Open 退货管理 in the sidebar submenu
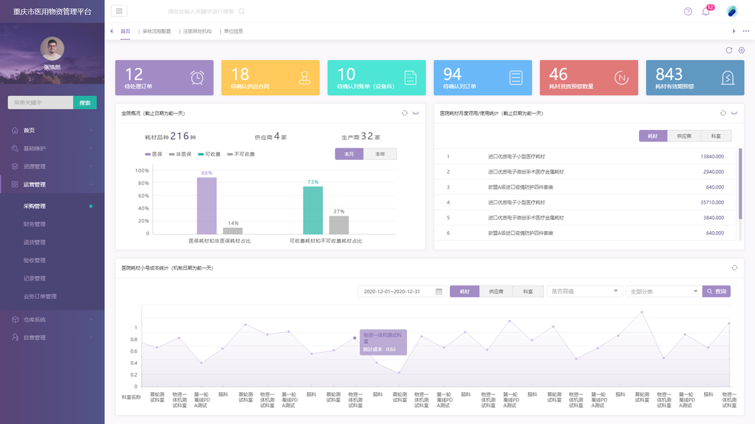Image resolution: width=755 pixels, height=424 pixels. coord(35,242)
